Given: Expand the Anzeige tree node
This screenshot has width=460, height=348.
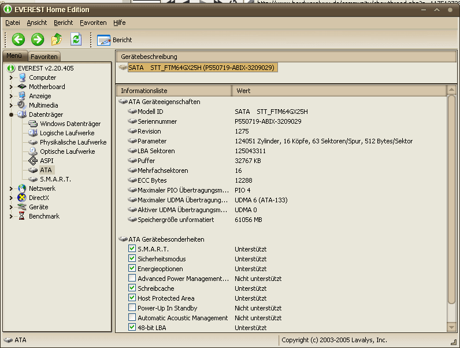Looking at the screenshot, I should point(11,96).
